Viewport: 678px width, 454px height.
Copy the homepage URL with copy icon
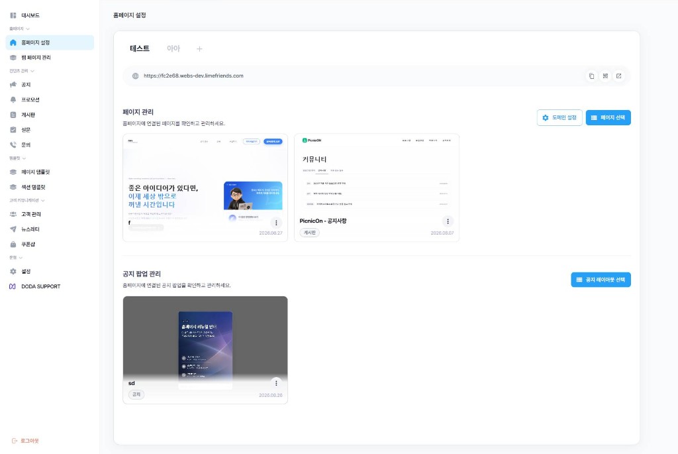pos(591,76)
